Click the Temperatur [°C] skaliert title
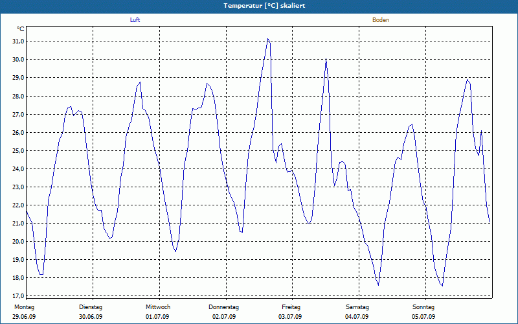This screenshot has width=518, height=324. (264, 6)
